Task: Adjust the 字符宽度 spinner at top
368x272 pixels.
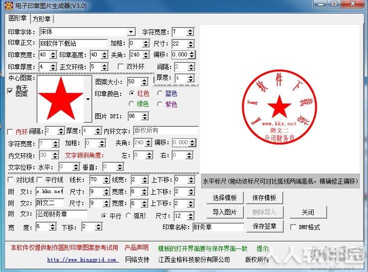Action: [190, 32]
